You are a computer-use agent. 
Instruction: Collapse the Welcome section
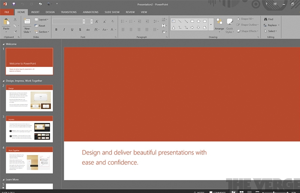tap(3, 44)
